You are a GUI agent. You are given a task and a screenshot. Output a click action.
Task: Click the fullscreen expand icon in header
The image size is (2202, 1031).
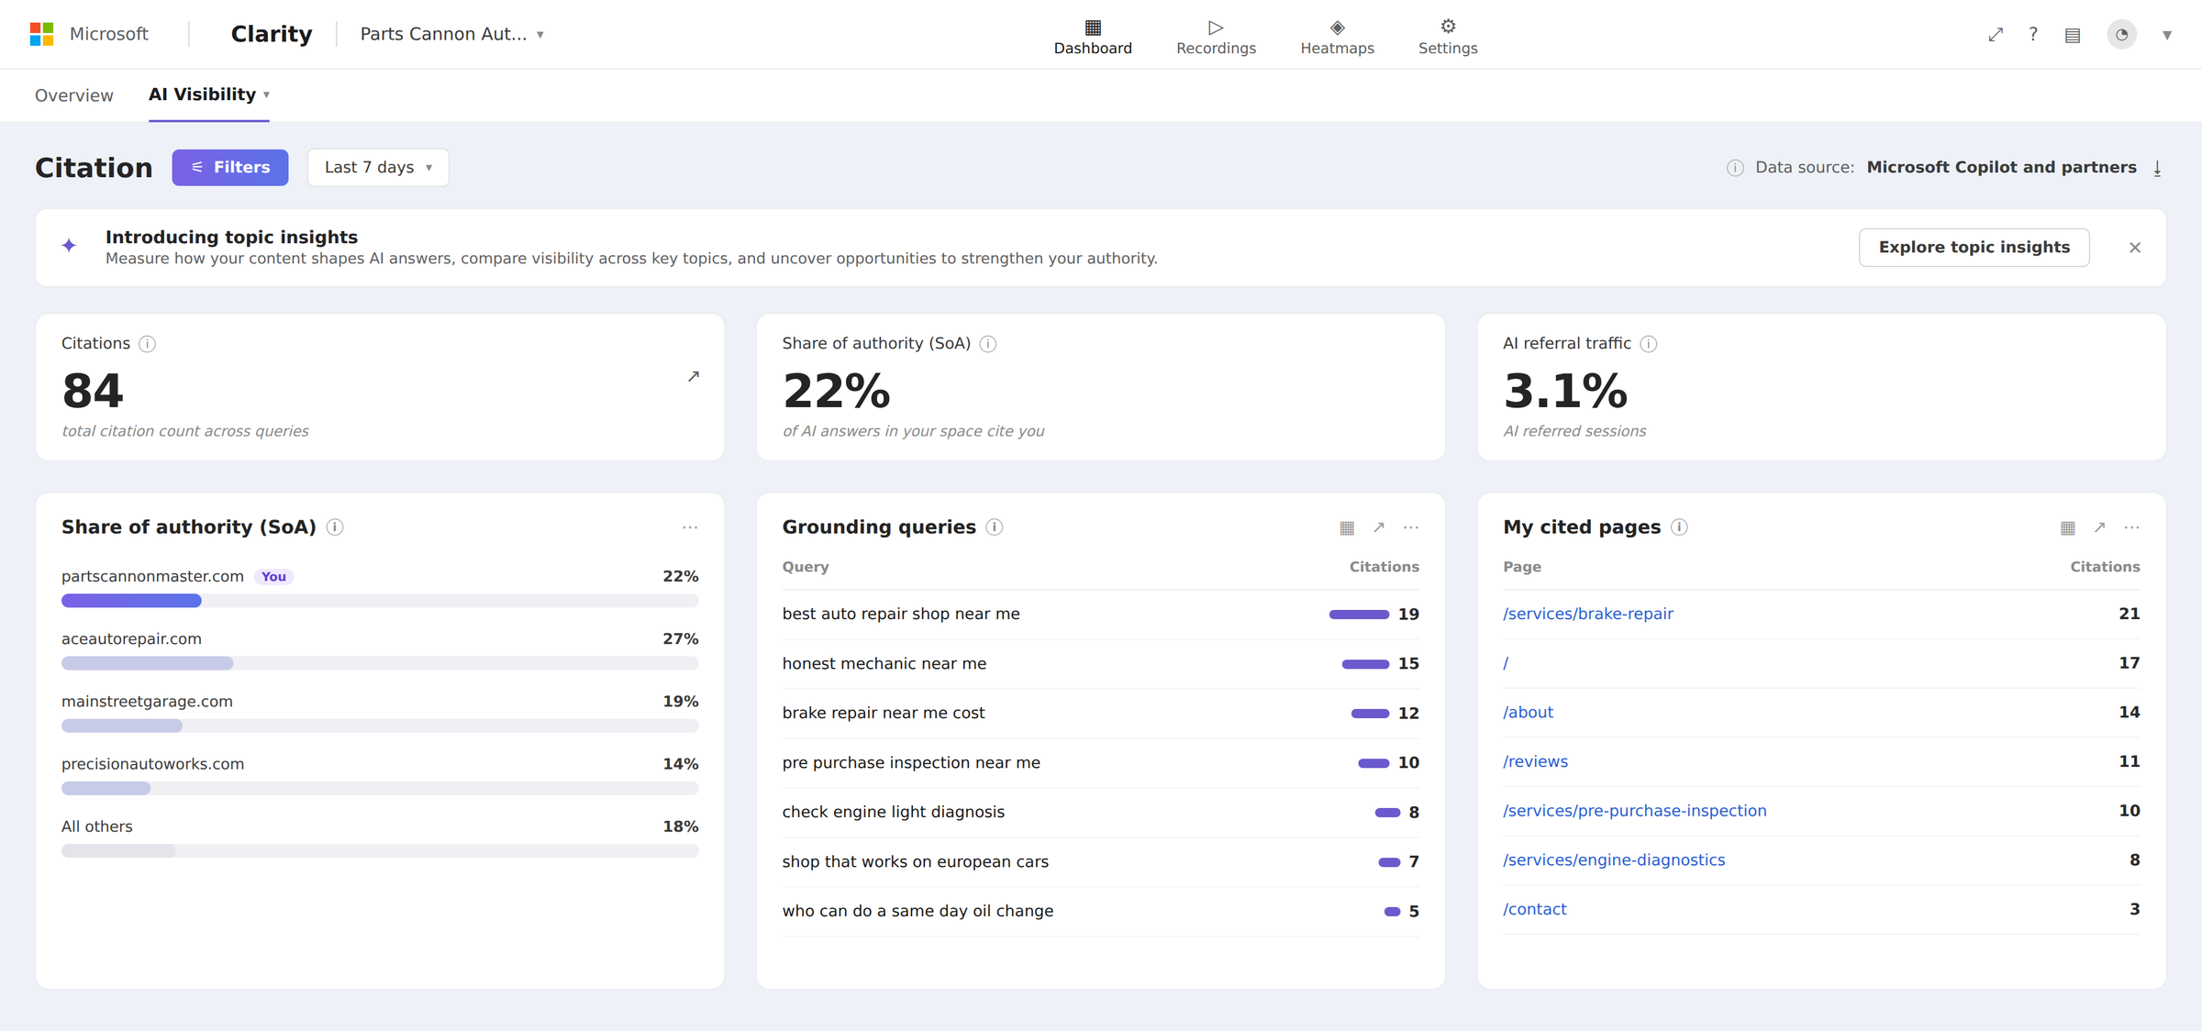(1996, 35)
